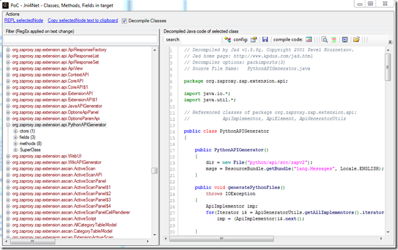Click the REPL selectedNode link

23,20
